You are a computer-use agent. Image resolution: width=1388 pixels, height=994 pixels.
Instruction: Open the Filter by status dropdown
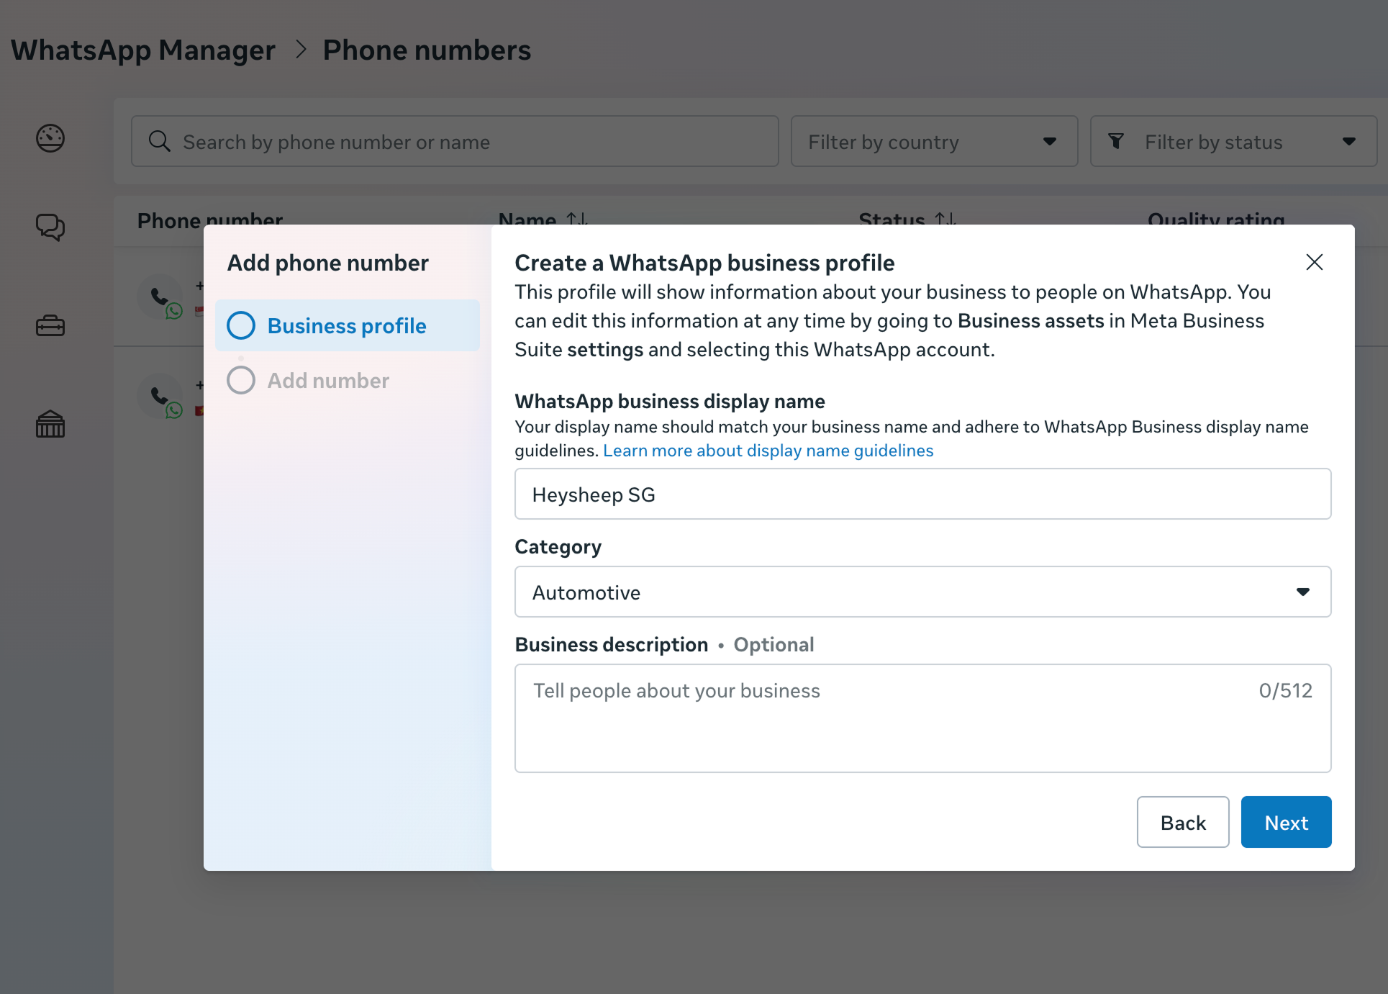click(x=1233, y=141)
